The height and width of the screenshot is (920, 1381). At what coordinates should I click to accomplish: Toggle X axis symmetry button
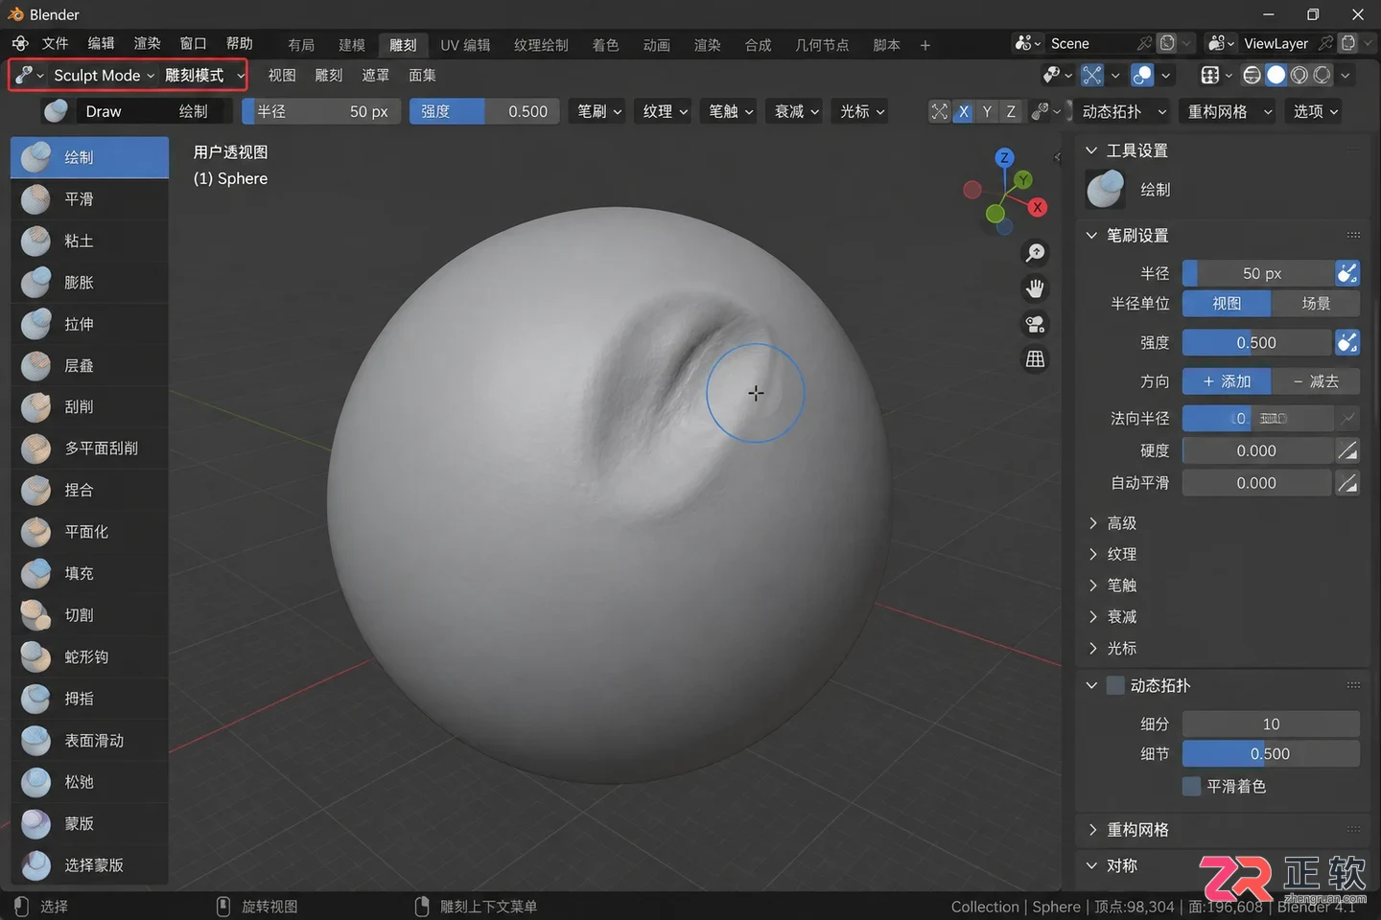click(964, 112)
